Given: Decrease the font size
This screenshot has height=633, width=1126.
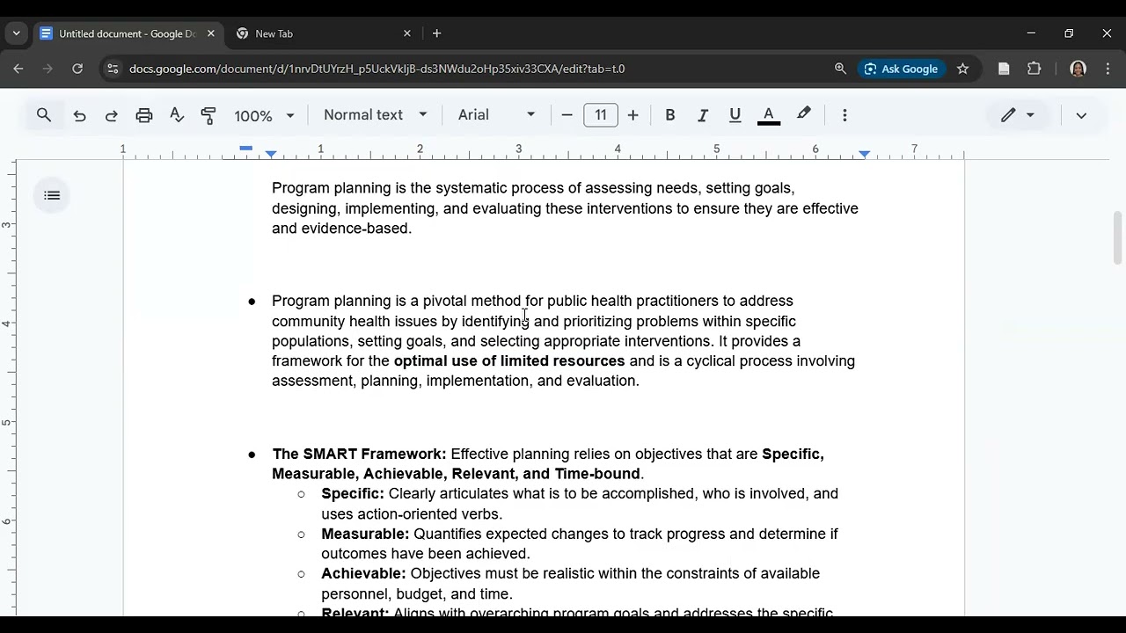Looking at the screenshot, I should coord(567,115).
